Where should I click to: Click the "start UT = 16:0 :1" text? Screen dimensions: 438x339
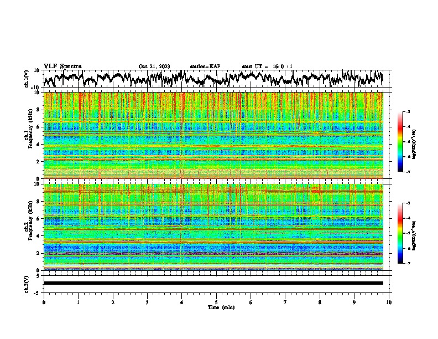pos(267,66)
